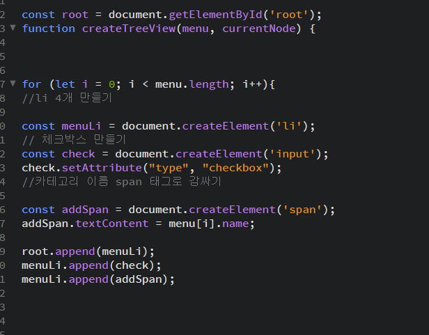429x335 pixels.
Task: Click the 'menuLi.append(check);' line
Action: click(x=91, y=266)
